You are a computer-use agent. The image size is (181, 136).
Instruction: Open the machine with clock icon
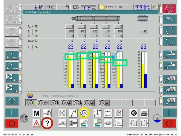[84, 123]
